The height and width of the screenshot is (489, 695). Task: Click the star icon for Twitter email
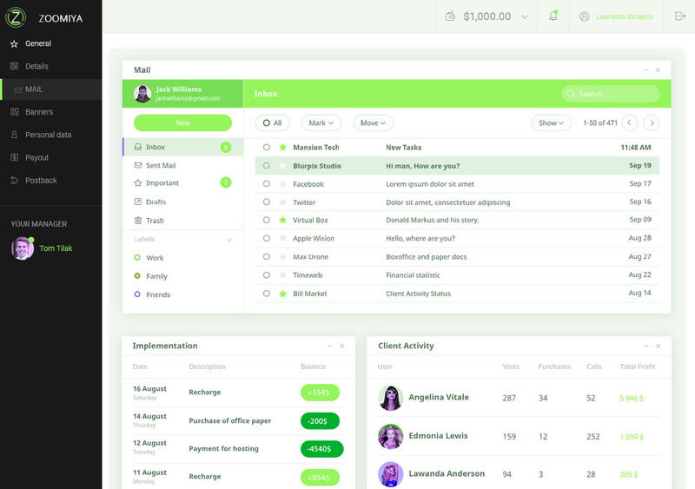coord(282,202)
